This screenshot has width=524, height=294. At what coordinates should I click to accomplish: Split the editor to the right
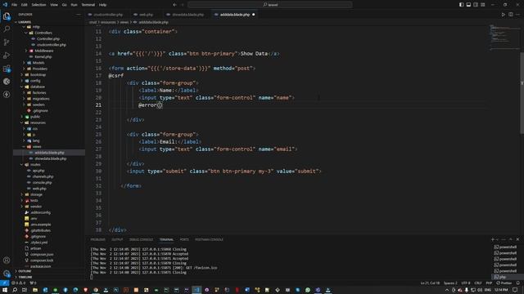tap(511, 15)
